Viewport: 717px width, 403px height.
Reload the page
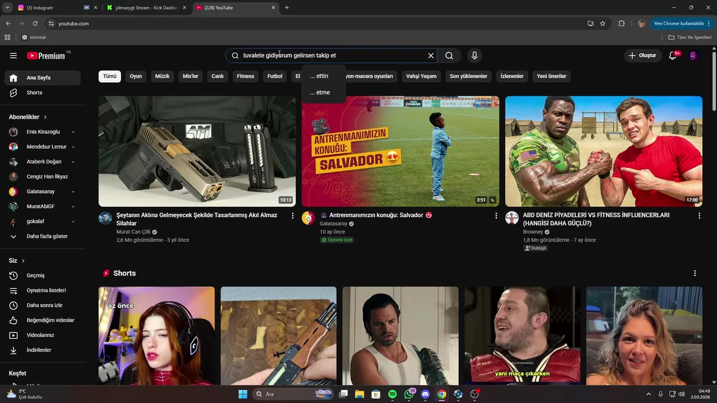[35, 24]
